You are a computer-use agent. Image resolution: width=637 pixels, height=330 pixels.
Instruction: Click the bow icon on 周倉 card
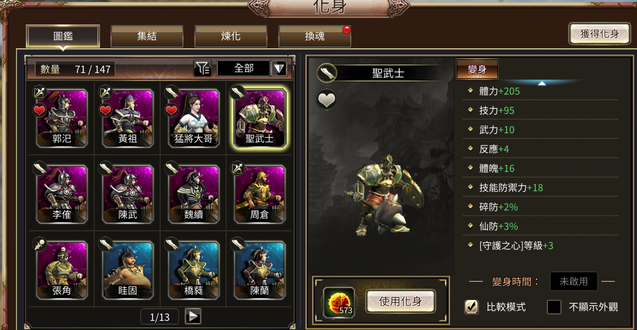click(237, 168)
